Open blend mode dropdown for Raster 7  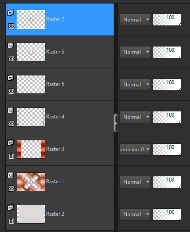[x=135, y=20]
